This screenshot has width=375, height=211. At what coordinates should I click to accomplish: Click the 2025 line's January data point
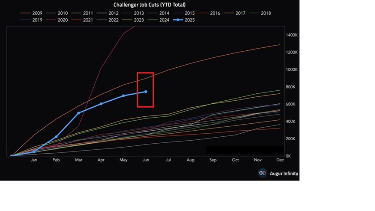(x=34, y=152)
